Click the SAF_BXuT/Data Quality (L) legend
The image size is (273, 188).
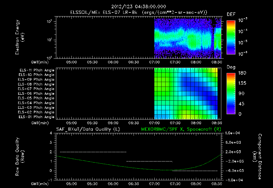[88, 129]
